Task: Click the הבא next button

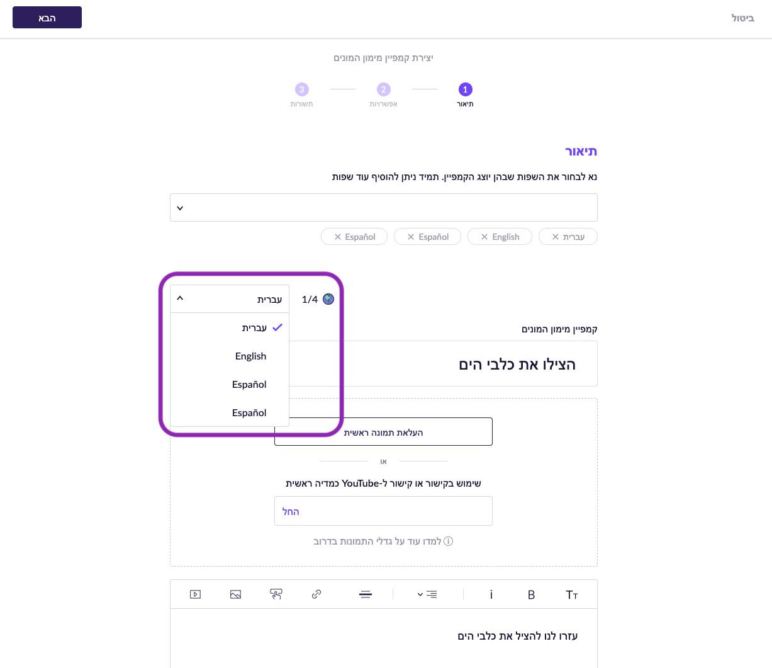Action: point(47,18)
